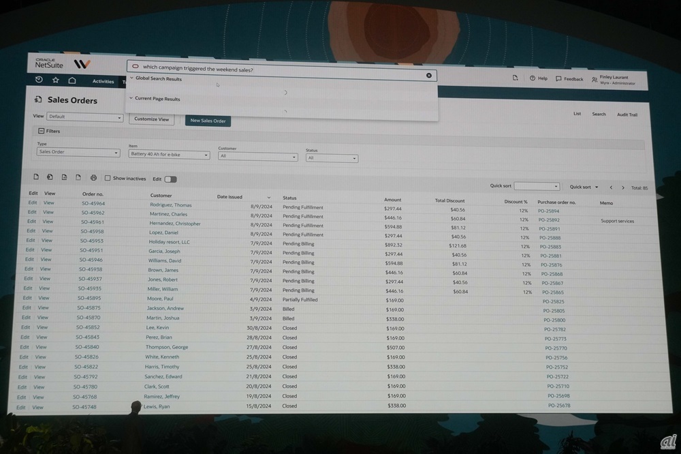Click Edit for order SO-45895
Screen dimensions: 681x454
click(27, 298)
